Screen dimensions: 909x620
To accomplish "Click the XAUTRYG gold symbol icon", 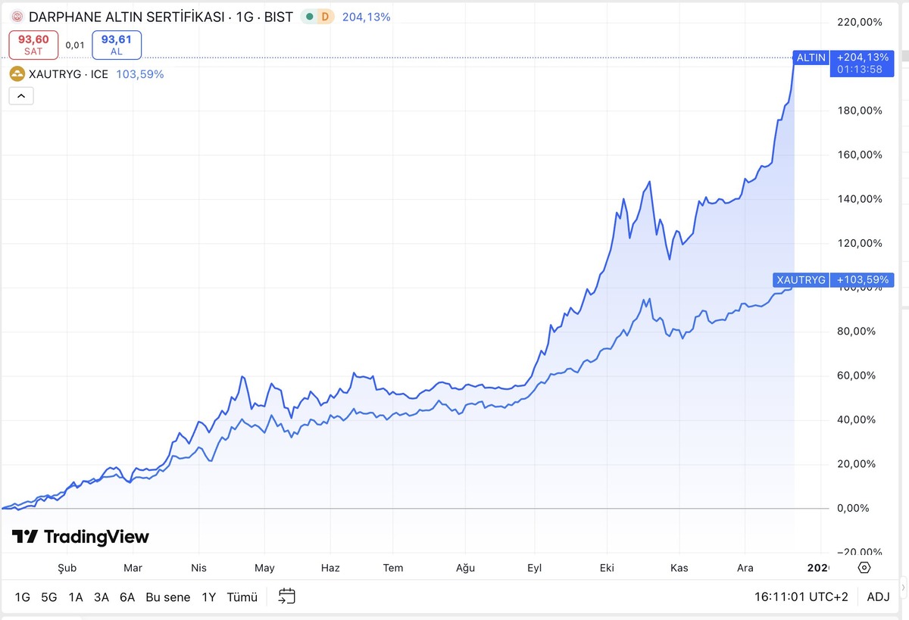I will 16,74.
